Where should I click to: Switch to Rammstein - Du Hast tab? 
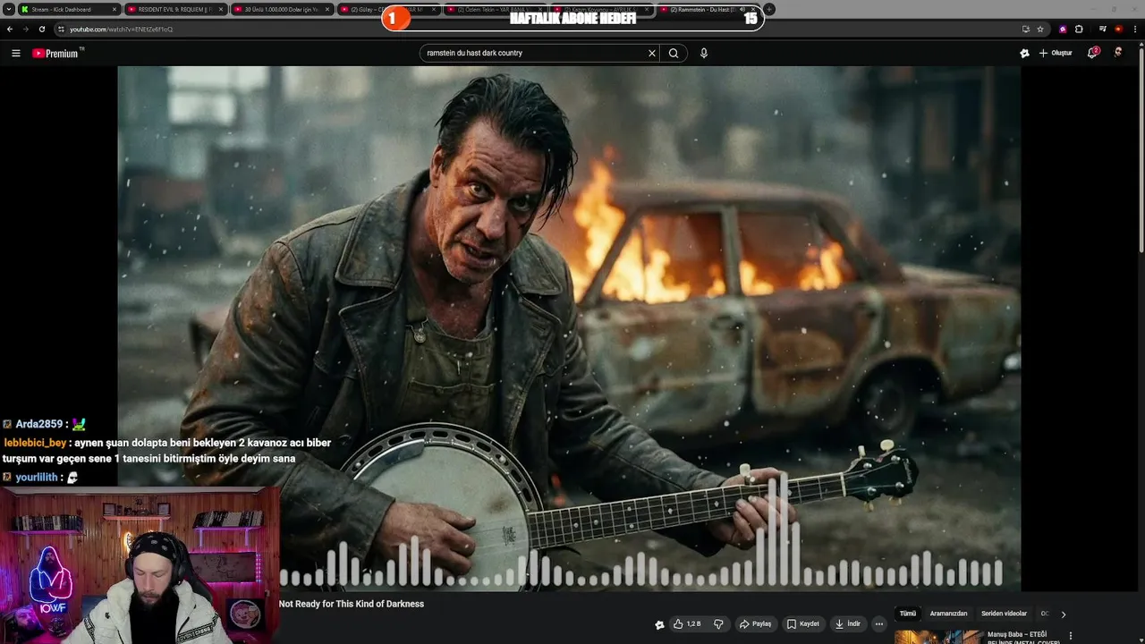coord(707,9)
